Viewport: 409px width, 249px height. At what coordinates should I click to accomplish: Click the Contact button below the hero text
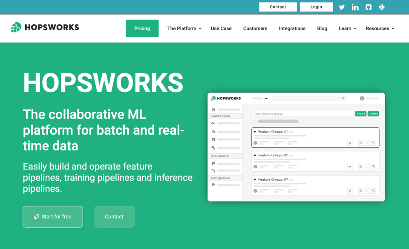coord(114,217)
